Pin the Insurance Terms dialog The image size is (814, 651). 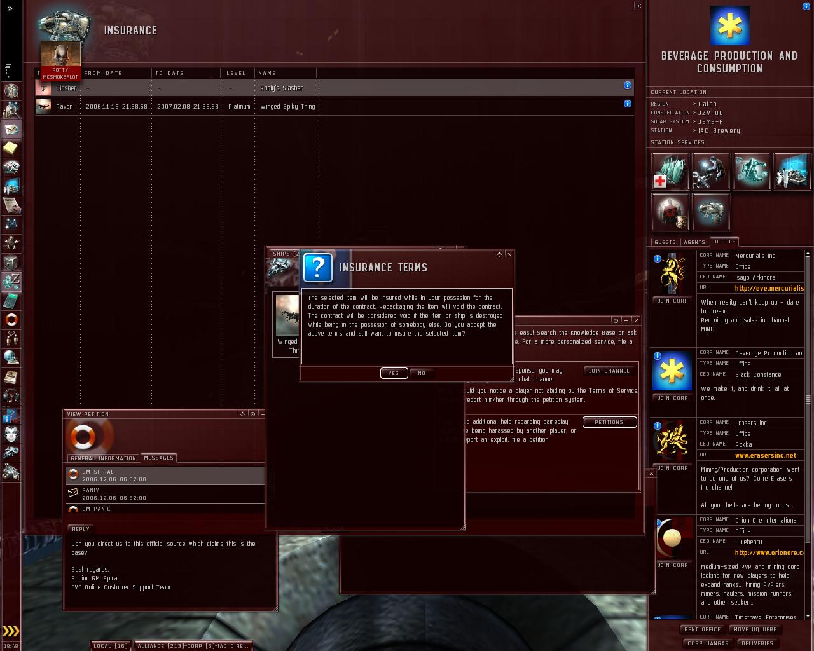499,254
